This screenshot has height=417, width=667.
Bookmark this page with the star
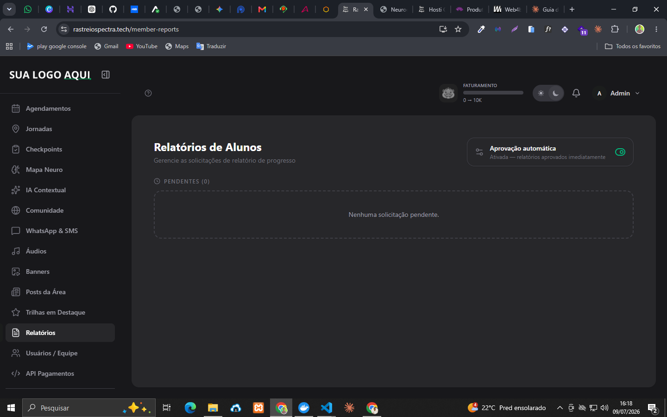pyautogui.click(x=458, y=29)
